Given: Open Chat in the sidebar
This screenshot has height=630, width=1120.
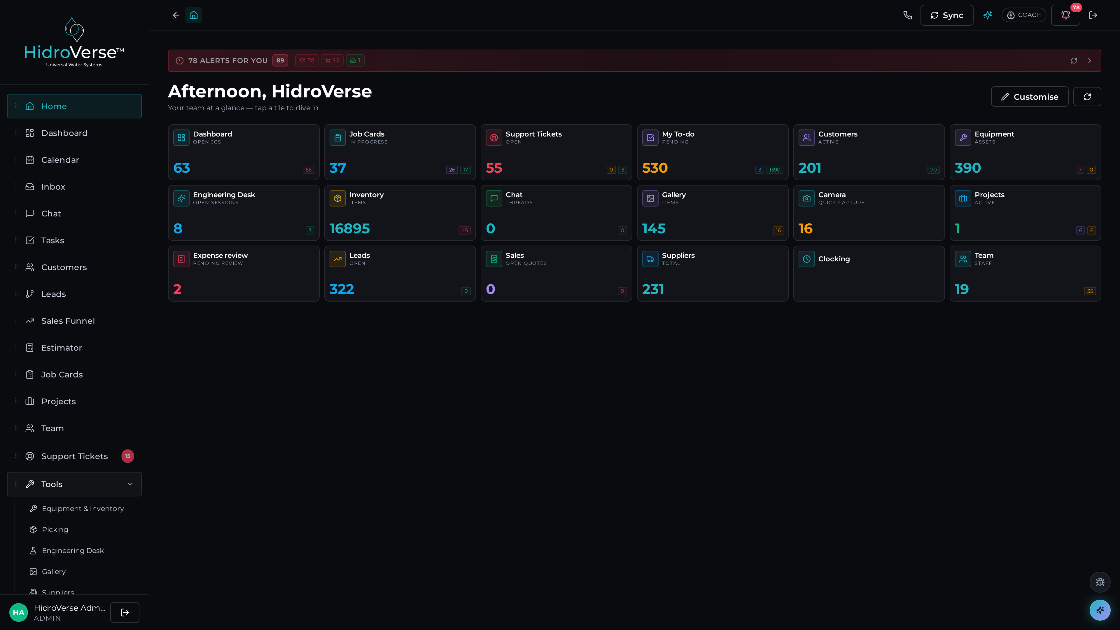Looking at the screenshot, I should coord(74,213).
